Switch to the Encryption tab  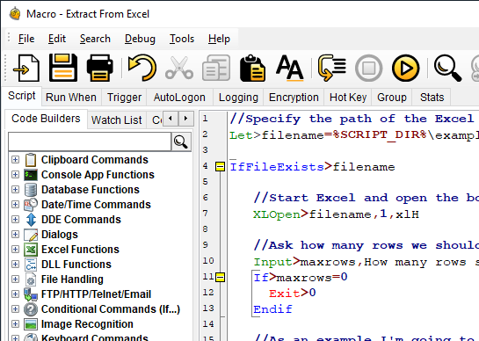(x=294, y=98)
